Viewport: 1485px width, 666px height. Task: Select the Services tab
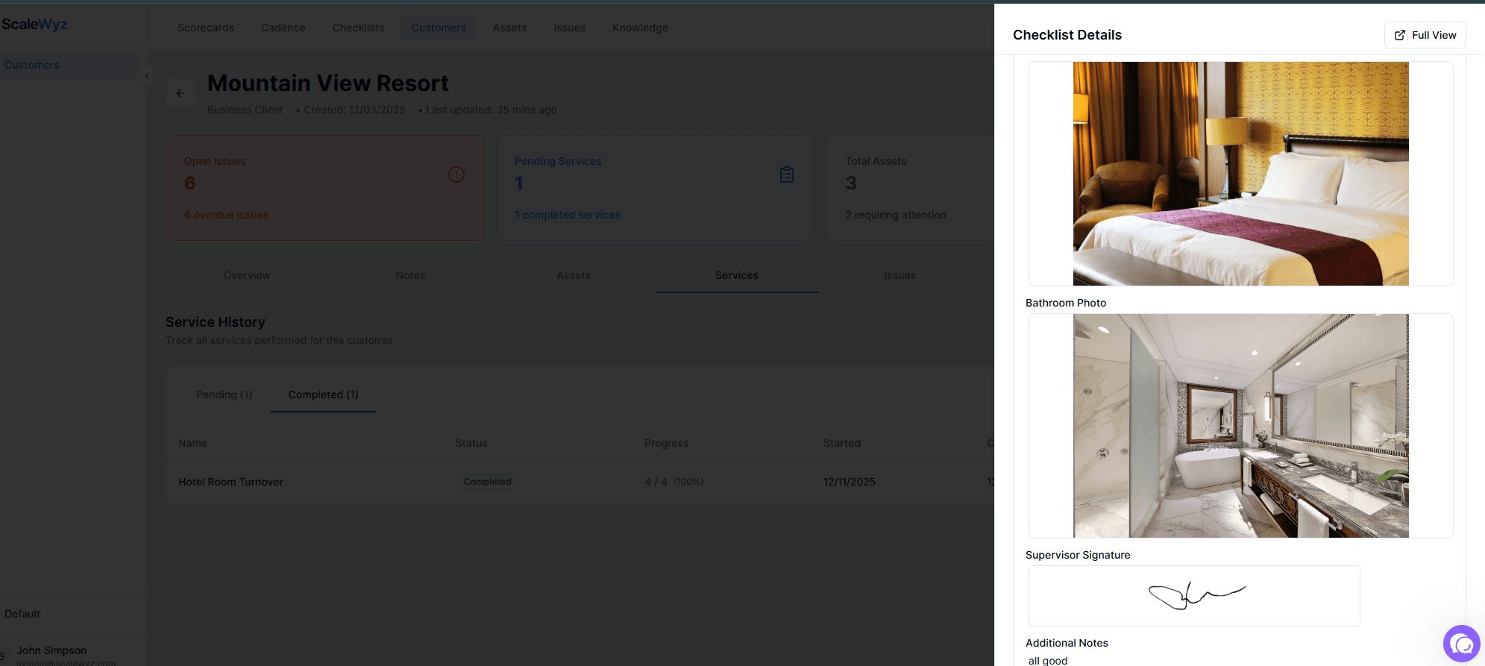737,275
